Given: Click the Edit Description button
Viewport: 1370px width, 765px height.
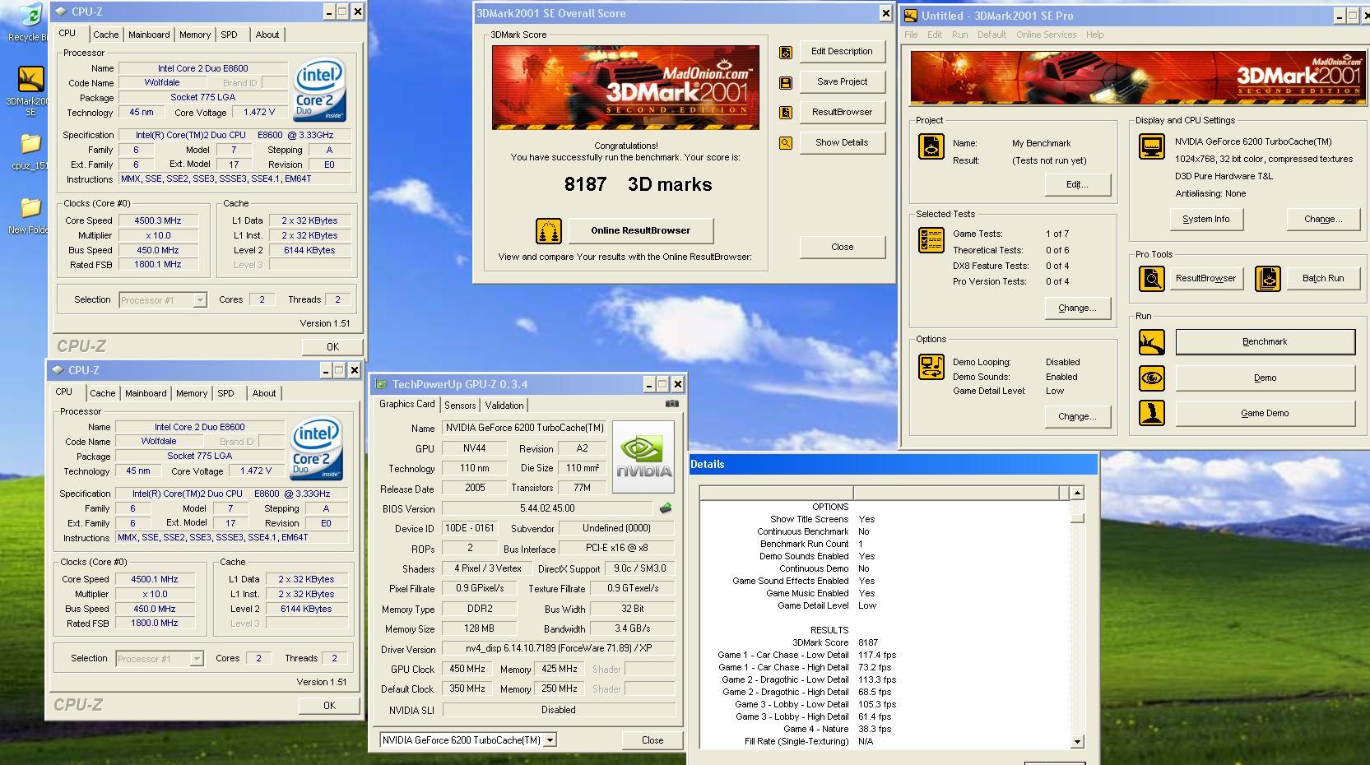Looking at the screenshot, I should click(x=842, y=51).
